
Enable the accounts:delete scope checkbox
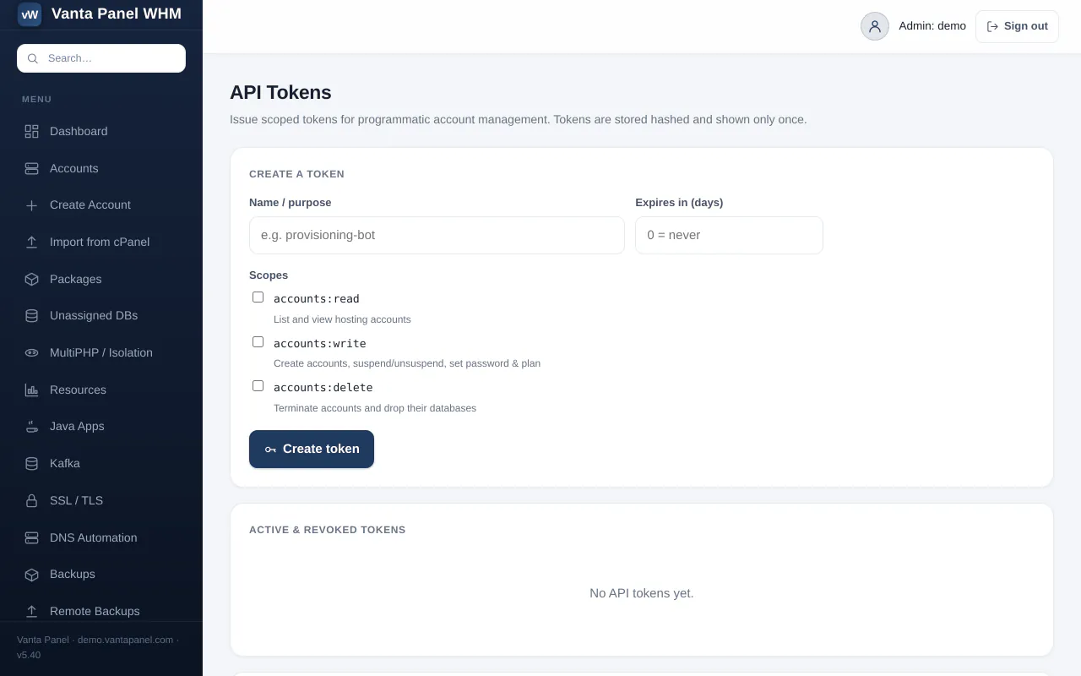pyautogui.click(x=258, y=385)
